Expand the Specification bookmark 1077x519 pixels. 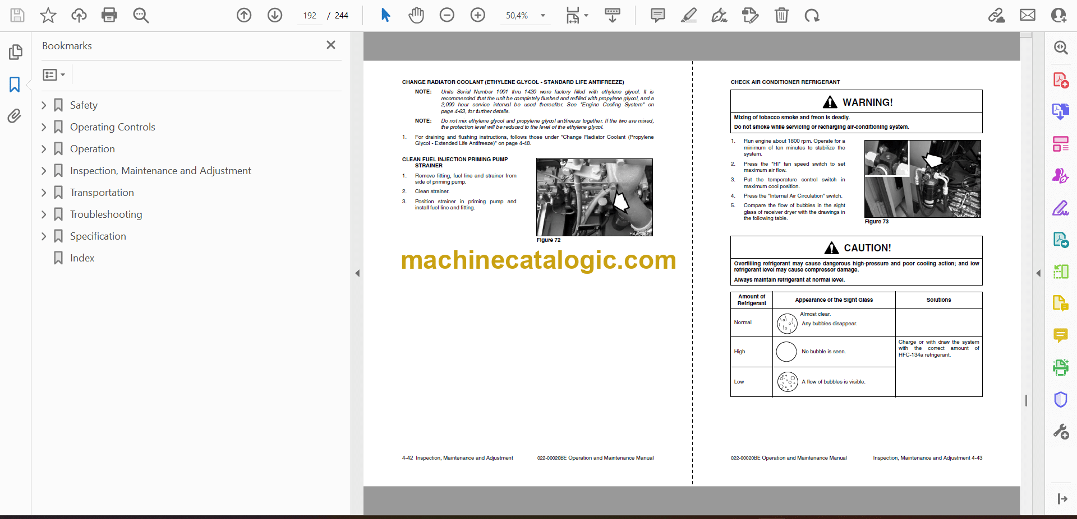click(x=44, y=236)
